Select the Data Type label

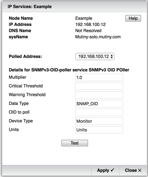coord(19,103)
